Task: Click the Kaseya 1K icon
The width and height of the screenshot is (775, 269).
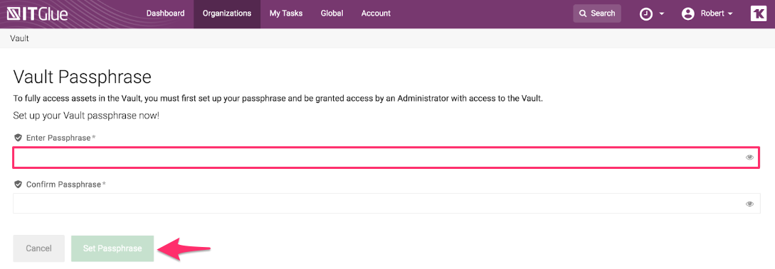Action: [x=758, y=13]
